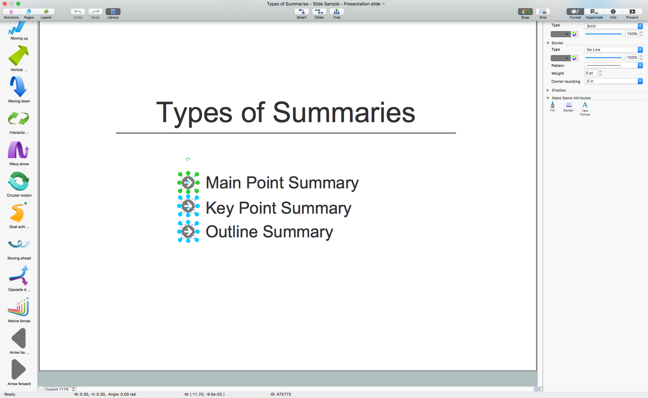Expand the Shadow section
The image size is (648, 398).
pos(548,90)
